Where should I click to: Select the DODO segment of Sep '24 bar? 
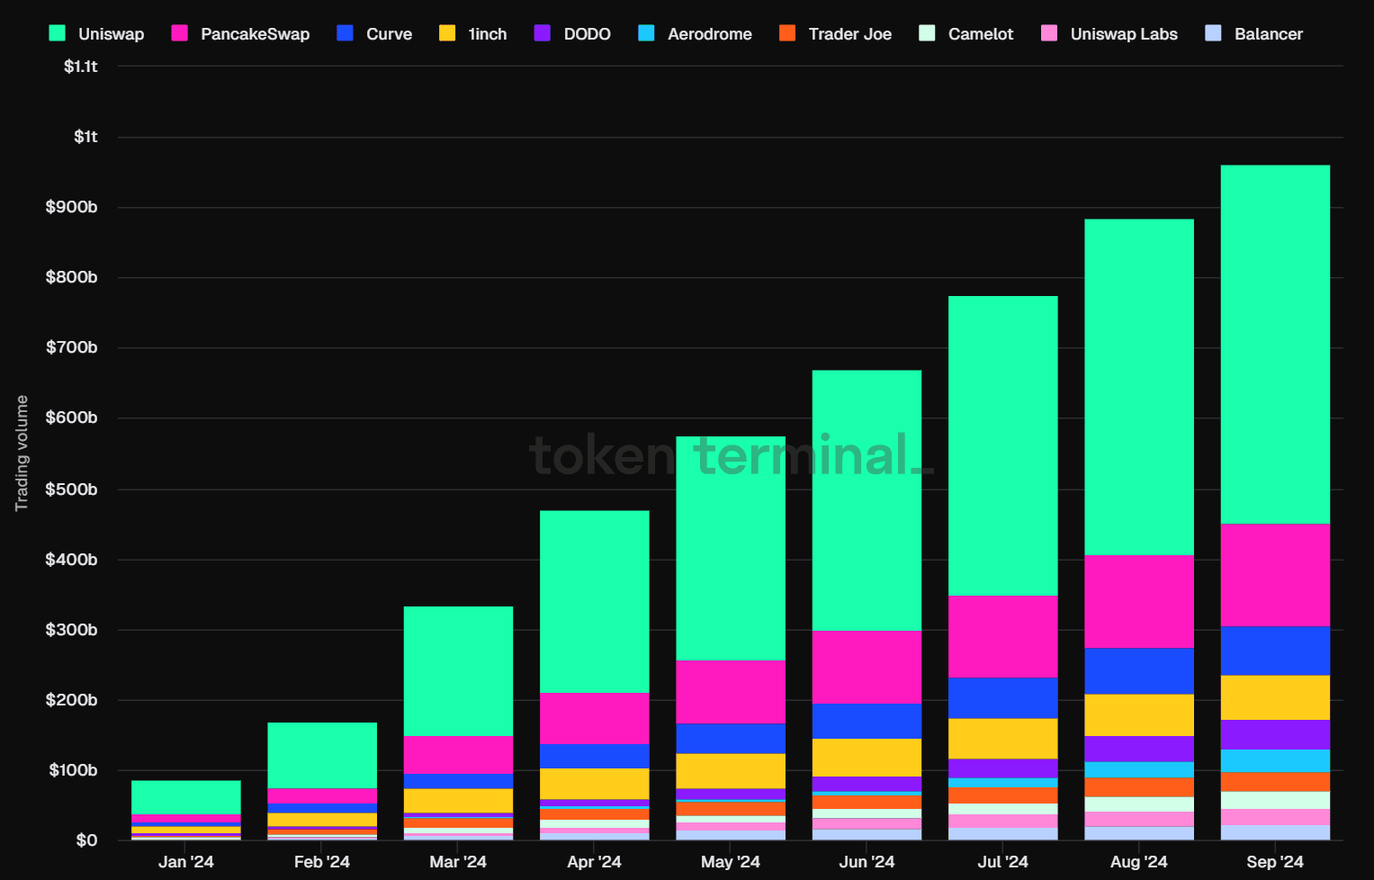(1275, 734)
